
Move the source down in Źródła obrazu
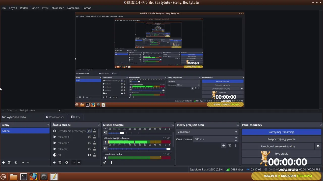coord(79,163)
